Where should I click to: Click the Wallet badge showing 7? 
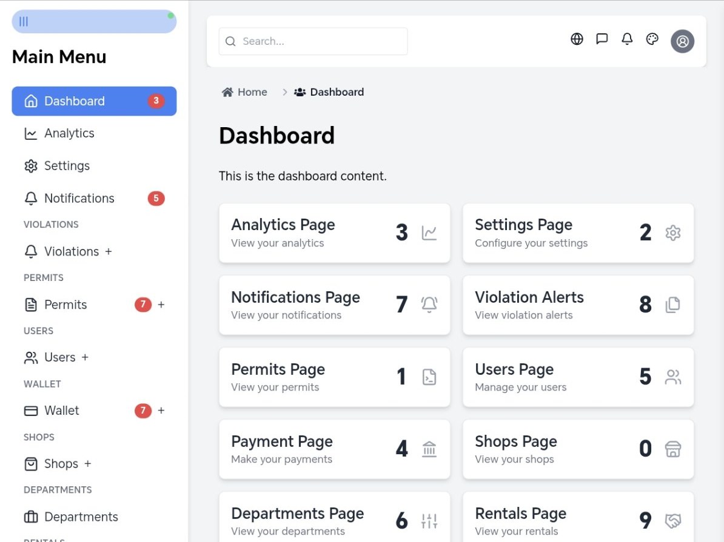pyautogui.click(x=143, y=410)
